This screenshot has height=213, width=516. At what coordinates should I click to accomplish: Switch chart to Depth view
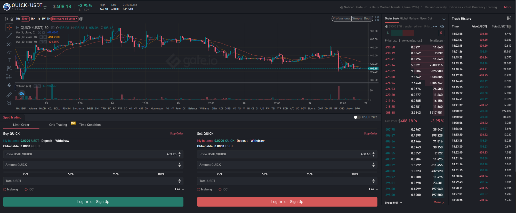(368, 19)
